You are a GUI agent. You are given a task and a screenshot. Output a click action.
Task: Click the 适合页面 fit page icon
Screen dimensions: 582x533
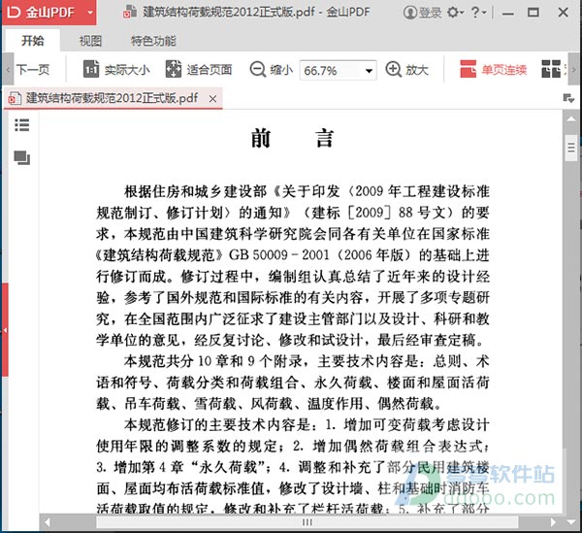[174, 69]
